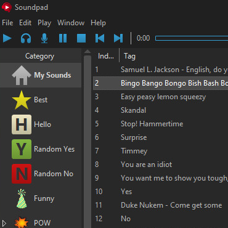The width and height of the screenshot is (228, 228).
Task: Select the Best category
Action: 41,100
